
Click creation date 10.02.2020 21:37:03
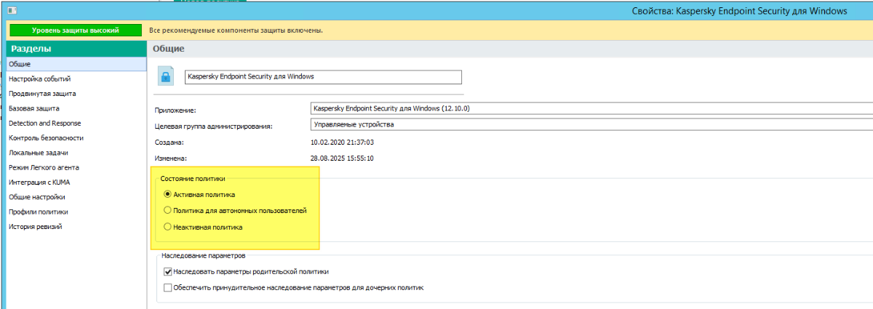[x=342, y=143]
